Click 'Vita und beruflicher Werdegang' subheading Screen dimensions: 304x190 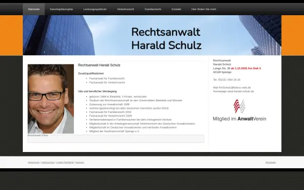[97, 91]
